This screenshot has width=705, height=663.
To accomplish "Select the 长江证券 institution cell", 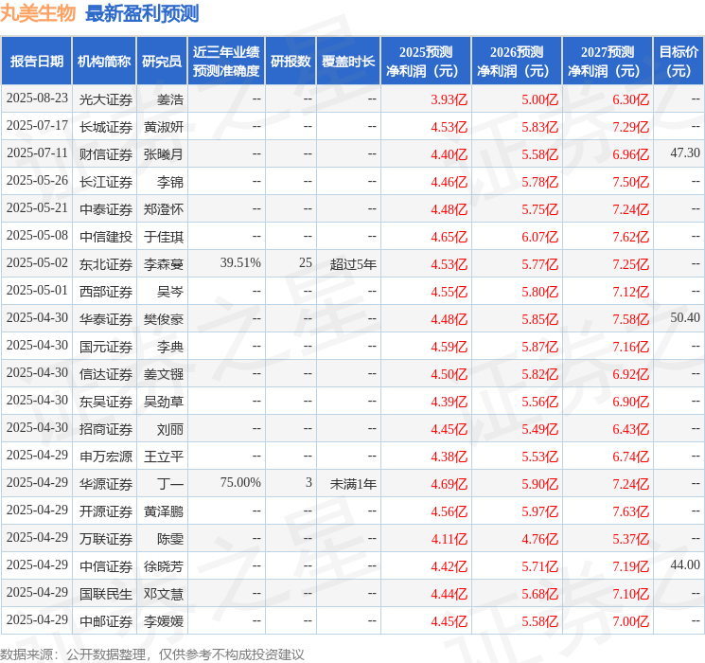I will click(106, 182).
